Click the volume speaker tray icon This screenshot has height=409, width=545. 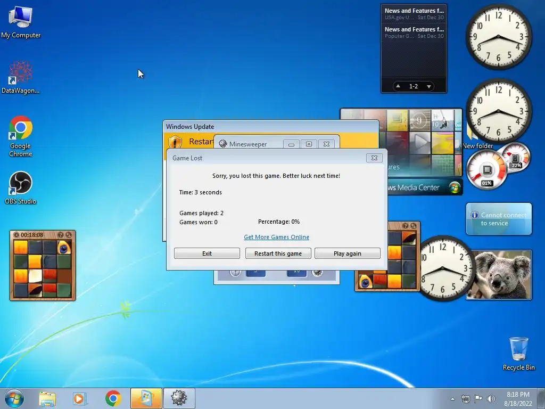point(491,399)
